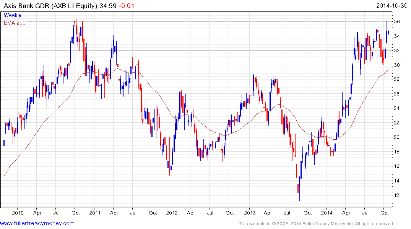Click the chart date 2014-10-30

pyautogui.click(x=392, y=6)
